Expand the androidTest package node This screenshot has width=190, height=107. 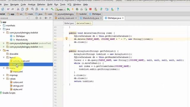pos(4,43)
